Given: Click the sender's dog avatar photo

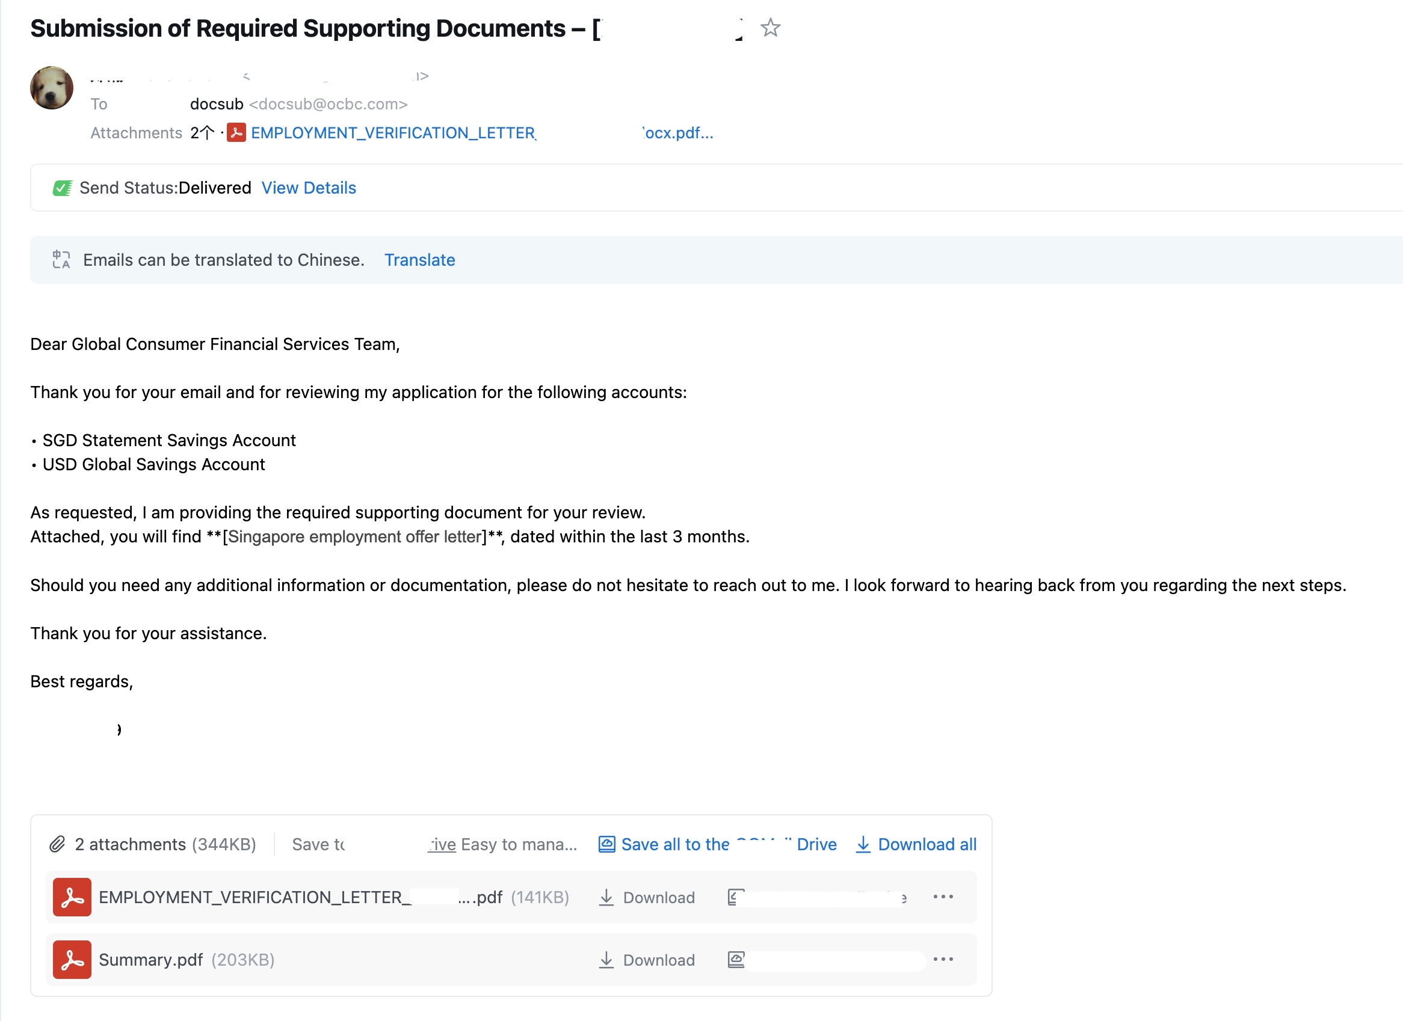Looking at the screenshot, I should [52, 88].
